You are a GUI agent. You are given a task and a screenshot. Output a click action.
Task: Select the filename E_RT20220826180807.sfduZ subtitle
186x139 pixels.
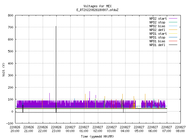pos(97,10)
